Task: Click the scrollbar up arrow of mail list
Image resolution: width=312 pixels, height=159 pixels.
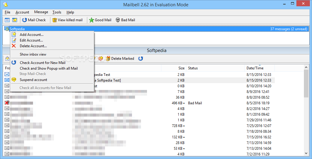Action: tap(306, 68)
